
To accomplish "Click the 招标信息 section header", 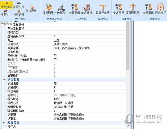I will pyautogui.click(x=13, y=123).
